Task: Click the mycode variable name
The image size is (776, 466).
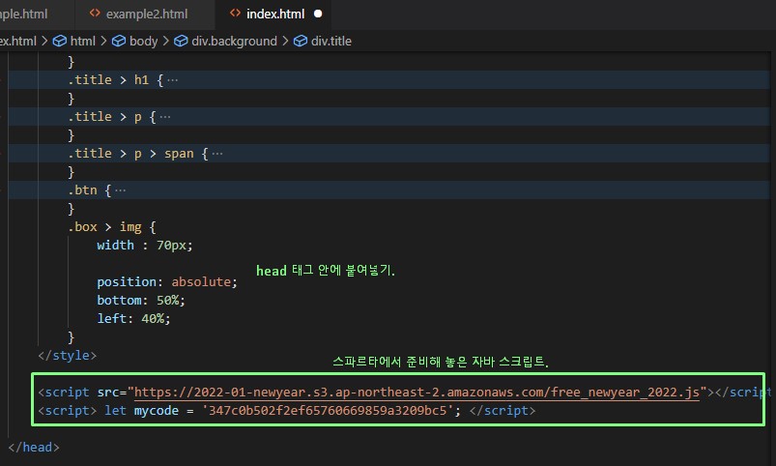Action: point(157,411)
